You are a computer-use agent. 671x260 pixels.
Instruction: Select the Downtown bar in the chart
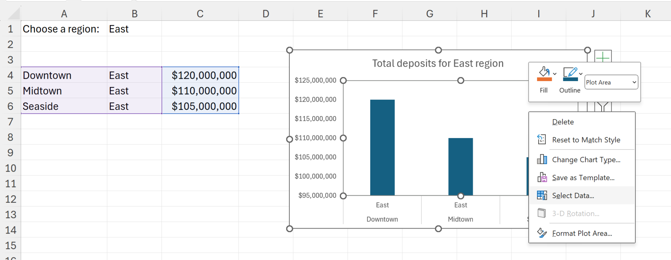pyautogui.click(x=382, y=147)
